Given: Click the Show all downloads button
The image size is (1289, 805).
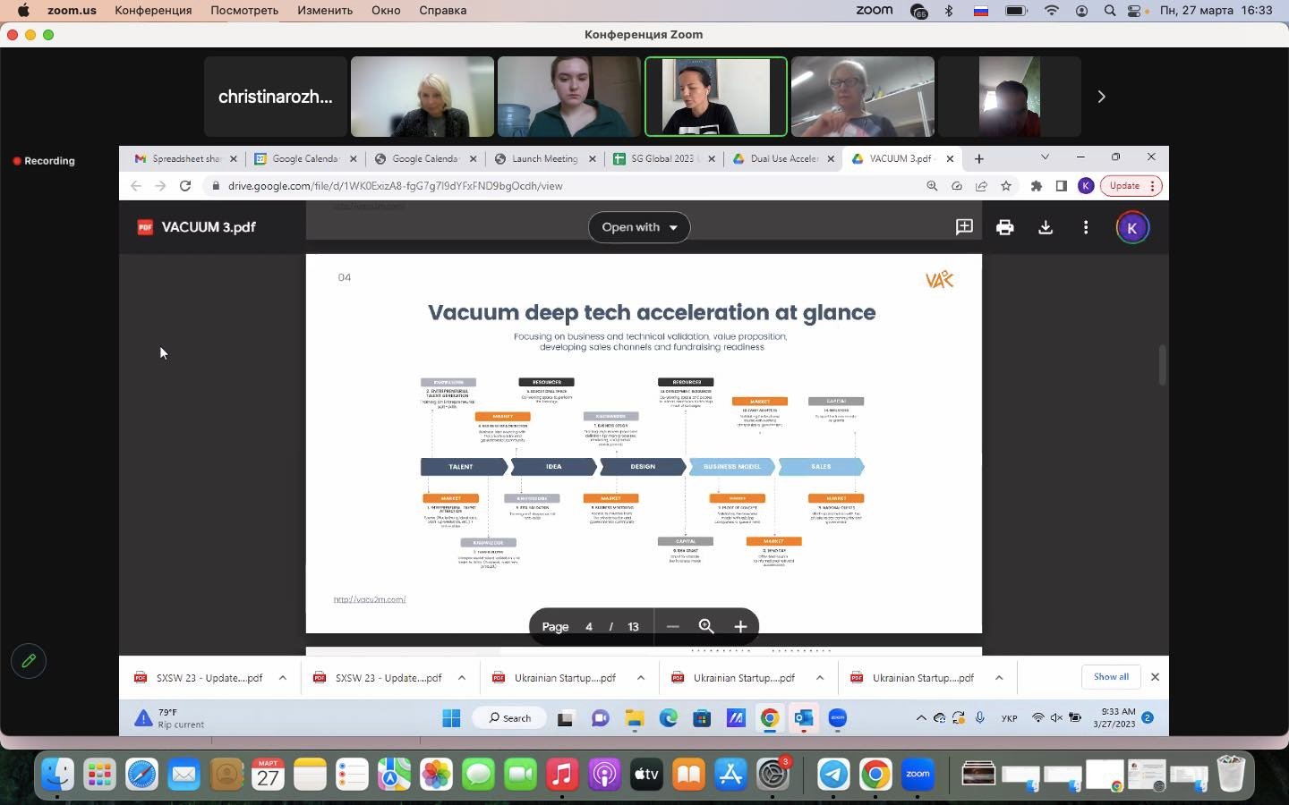Looking at the screenshot, I should pos(1111,677).
